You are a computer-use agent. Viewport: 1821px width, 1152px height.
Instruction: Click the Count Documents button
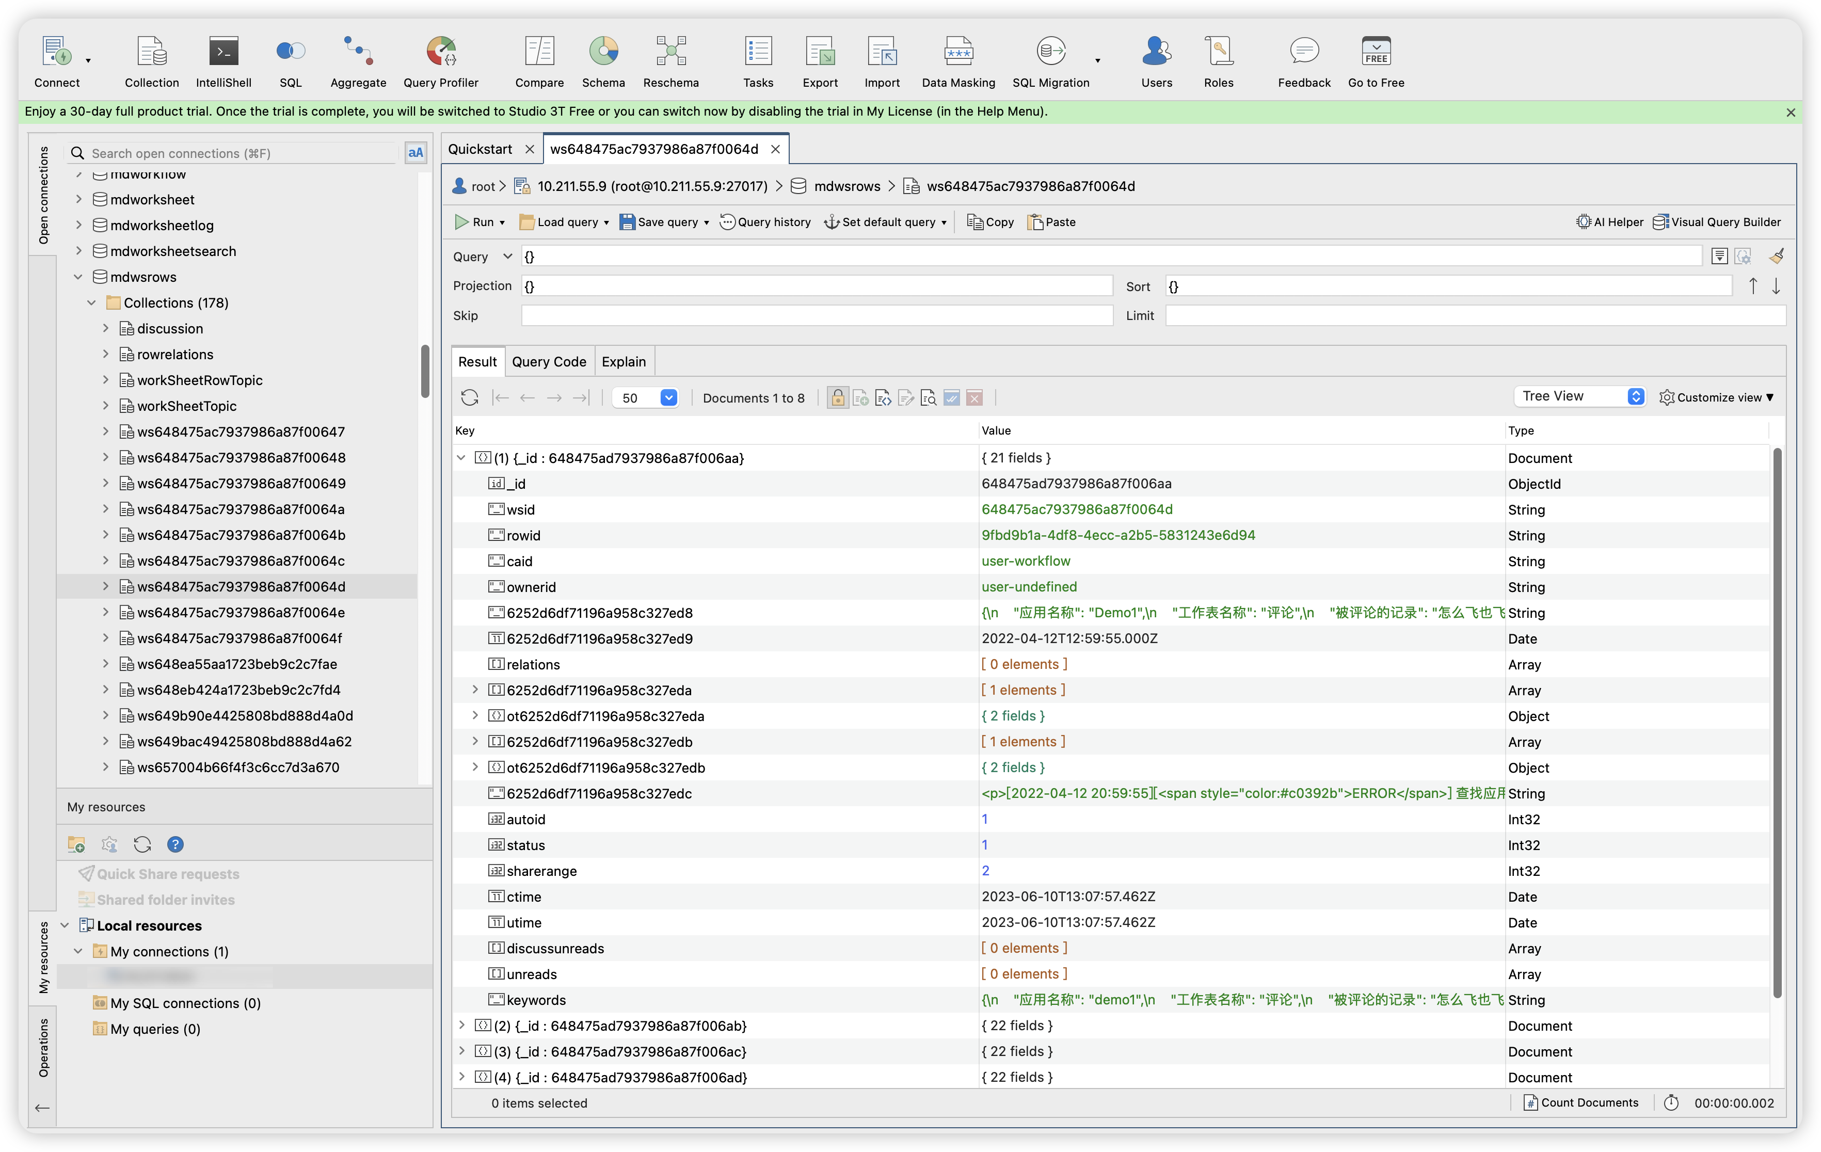pos(1580,1103)
